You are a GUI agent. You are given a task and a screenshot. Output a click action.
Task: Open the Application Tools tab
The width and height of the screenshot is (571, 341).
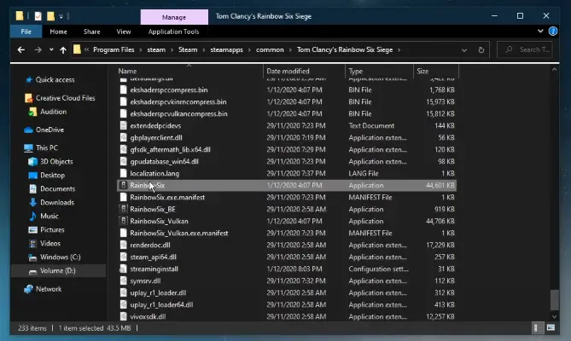point(173,32)
